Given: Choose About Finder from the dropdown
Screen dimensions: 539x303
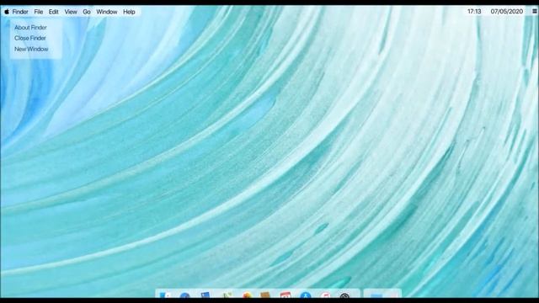Looking at the screenshot, I should [30, 28].
